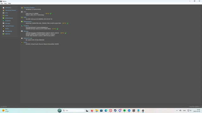This screenshot has width=202, height=113.
Task: Open Steam from the taskbar
Action: point(115,110)
